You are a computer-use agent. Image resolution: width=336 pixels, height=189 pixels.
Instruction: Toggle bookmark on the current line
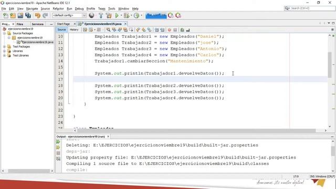pos(149,30)
